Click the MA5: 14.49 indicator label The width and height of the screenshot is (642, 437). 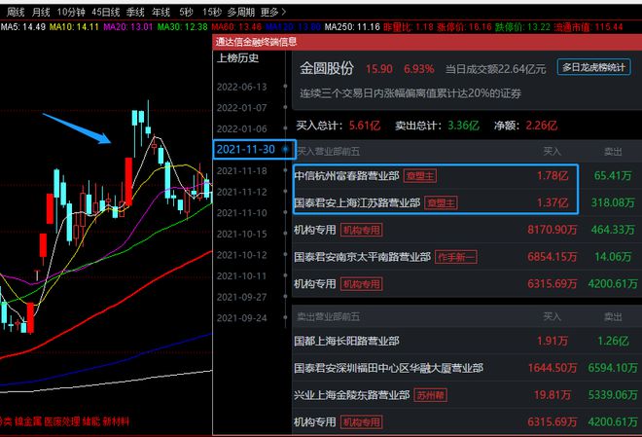click(23, 27)
